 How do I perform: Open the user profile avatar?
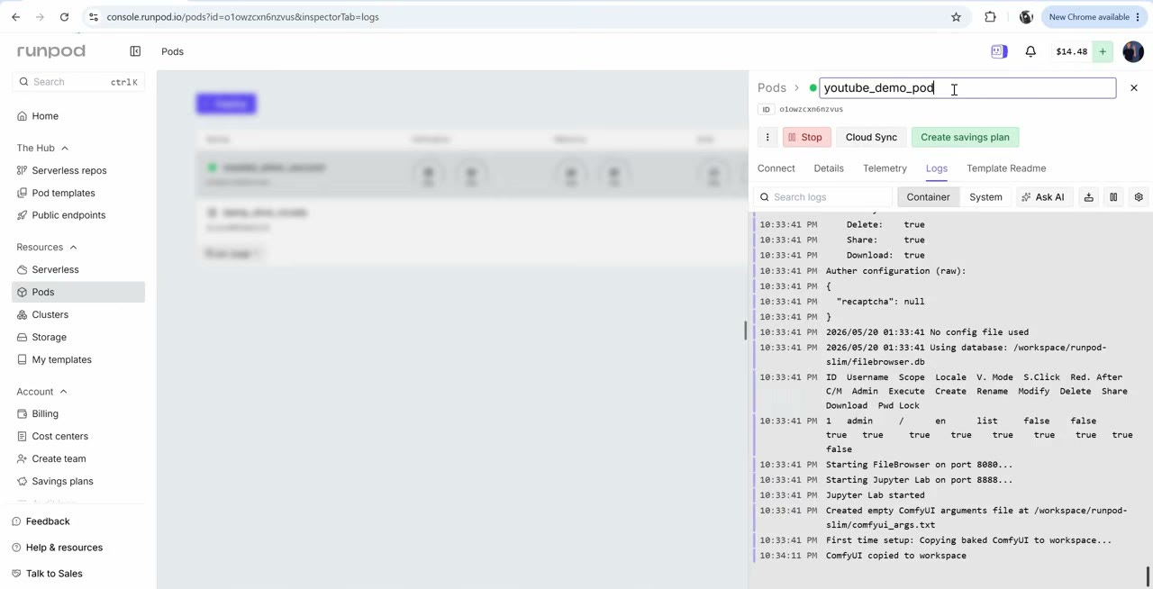click(x=1133, y=51)
